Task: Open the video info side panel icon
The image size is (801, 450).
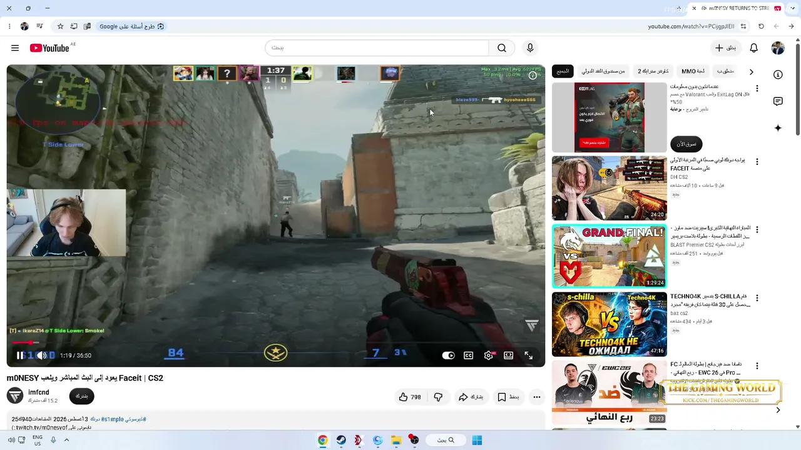Action: click(778, 74)
